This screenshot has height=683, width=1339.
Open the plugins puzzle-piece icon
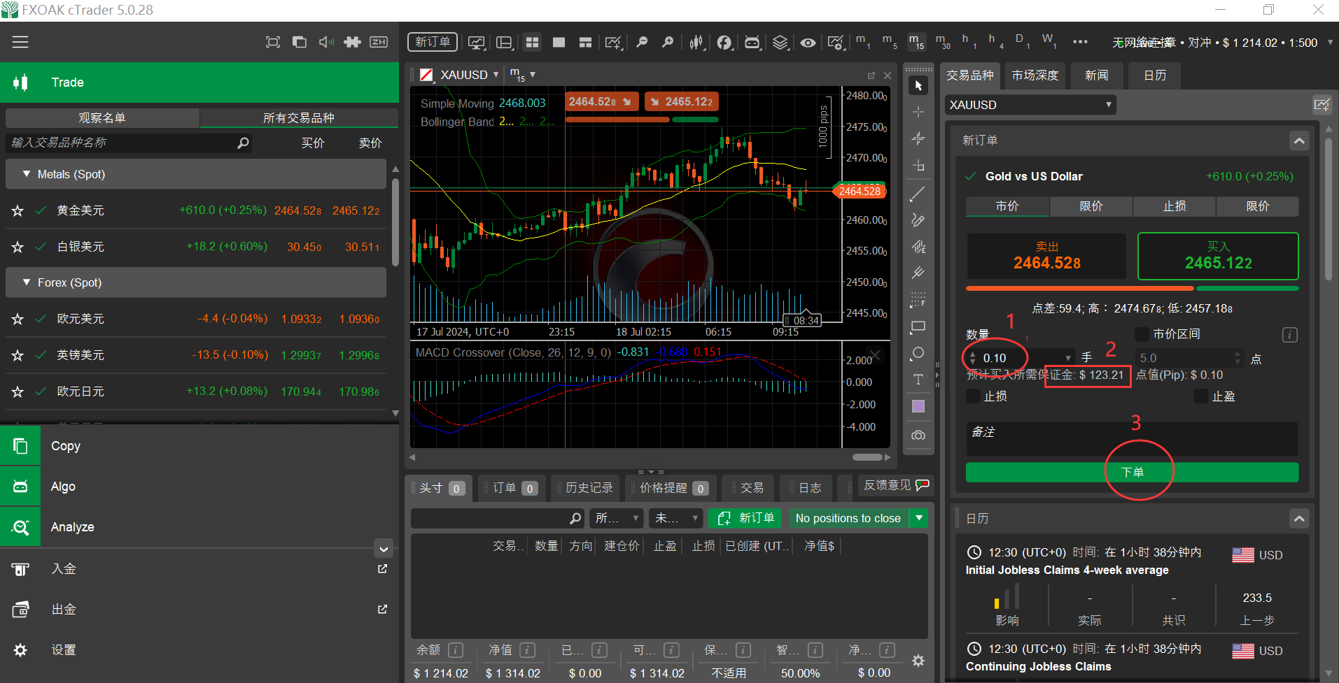coord(353,42)
